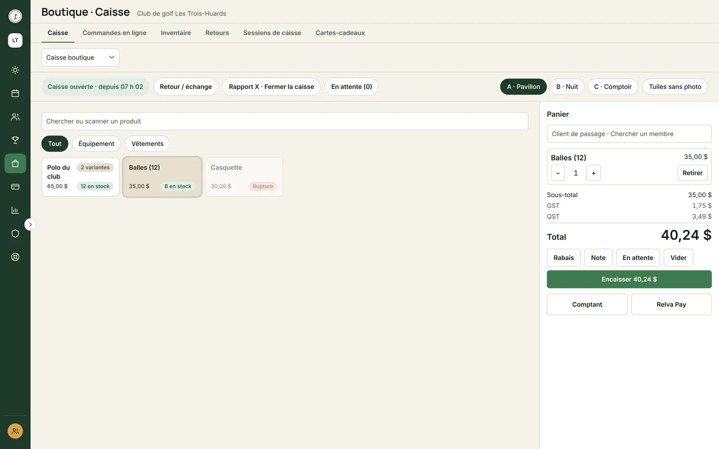Filter products by Équipement
The width and height of the screenshot is (719, 449).
click(x=96, y=144)
